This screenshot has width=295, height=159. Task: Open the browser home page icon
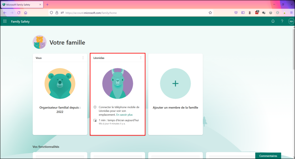pos(26,13)
